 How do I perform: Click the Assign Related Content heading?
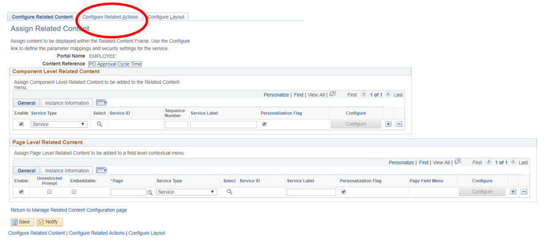50,29
